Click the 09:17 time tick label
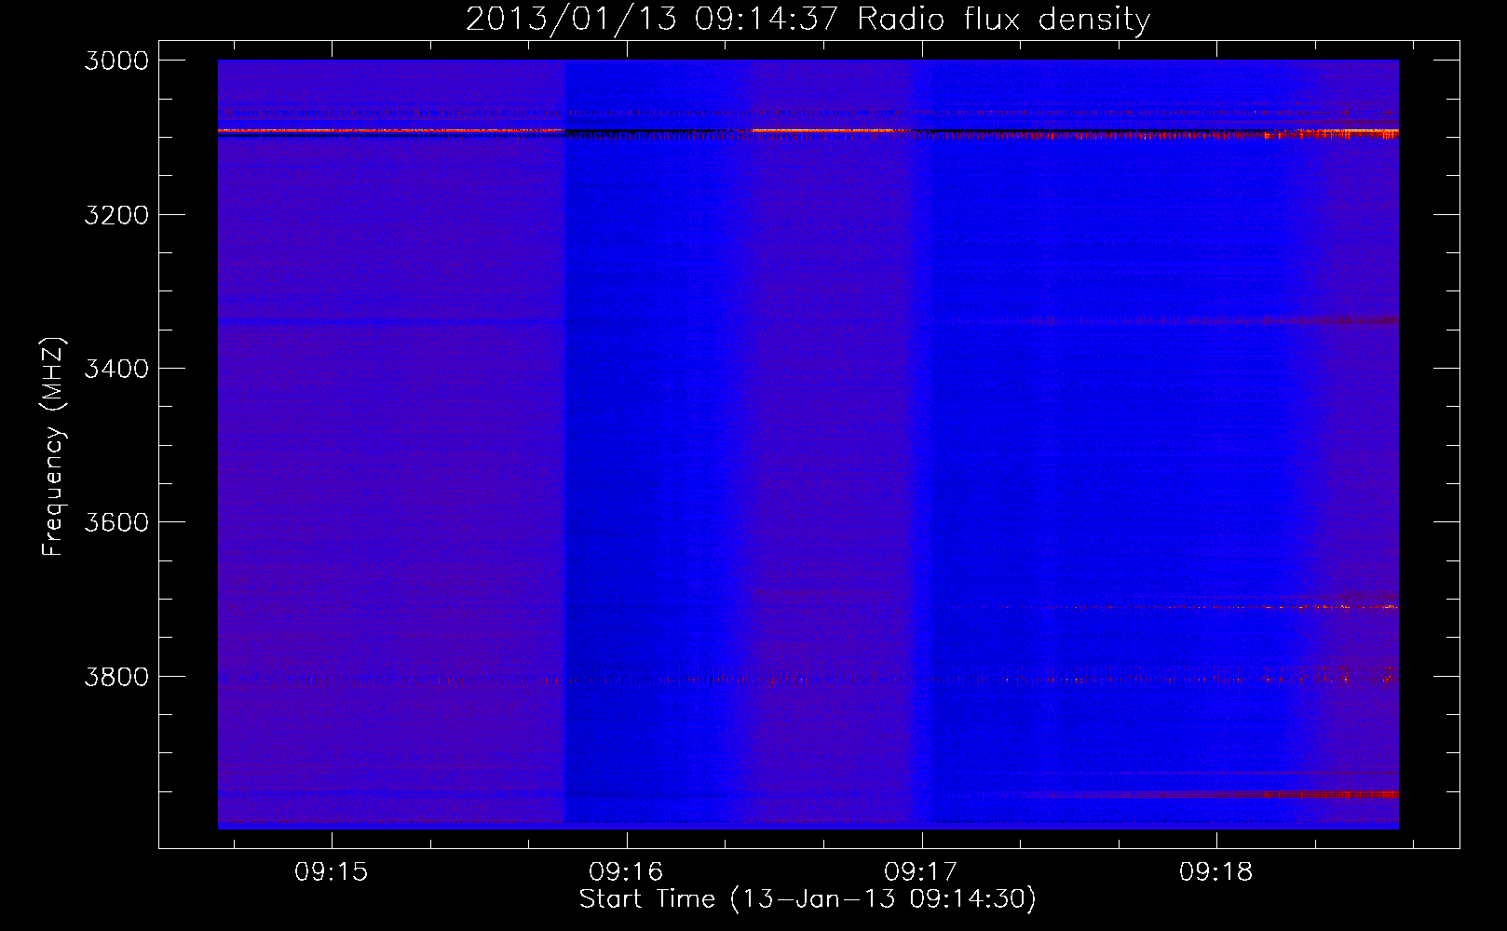Image resolution: width=1507 pixels, height=931 pixels. (921, 872)
